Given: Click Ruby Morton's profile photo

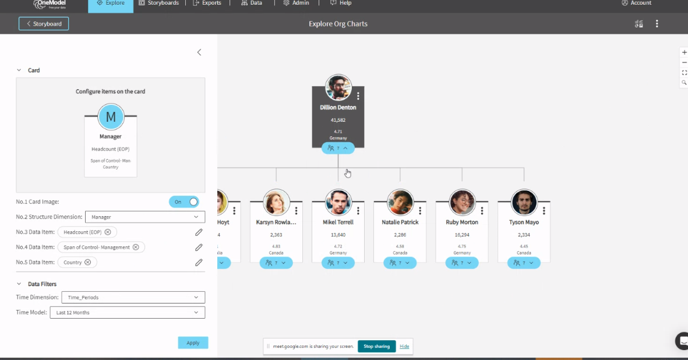Looking at the screenshot, I should click(x=462, y=202).
